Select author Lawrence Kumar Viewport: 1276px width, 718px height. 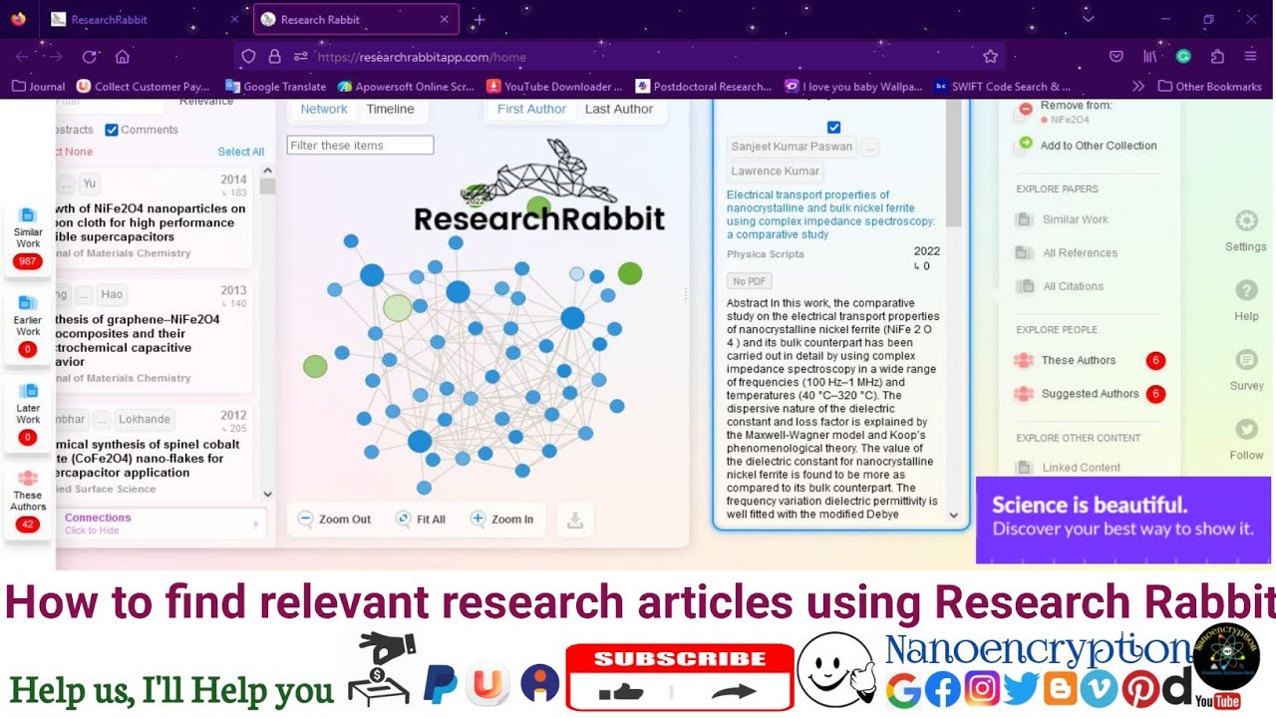(x=775, y=172)
